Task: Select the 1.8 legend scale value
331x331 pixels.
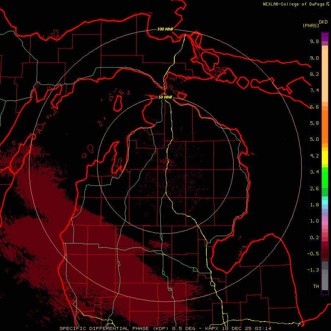Action: point(314,205)
